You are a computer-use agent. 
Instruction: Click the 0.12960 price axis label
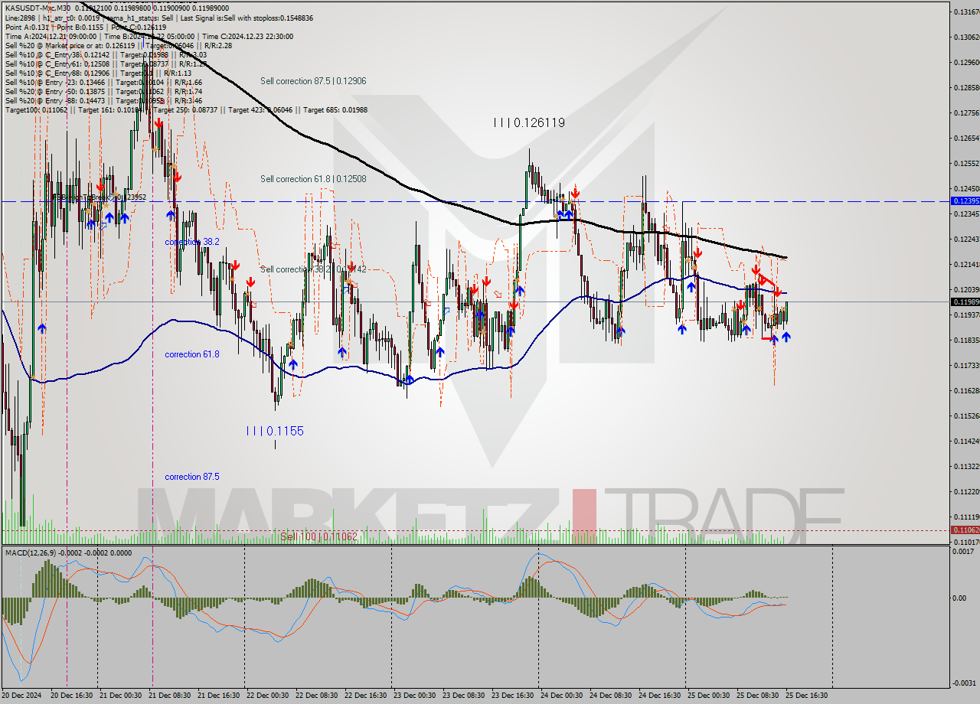click(965, 62)
